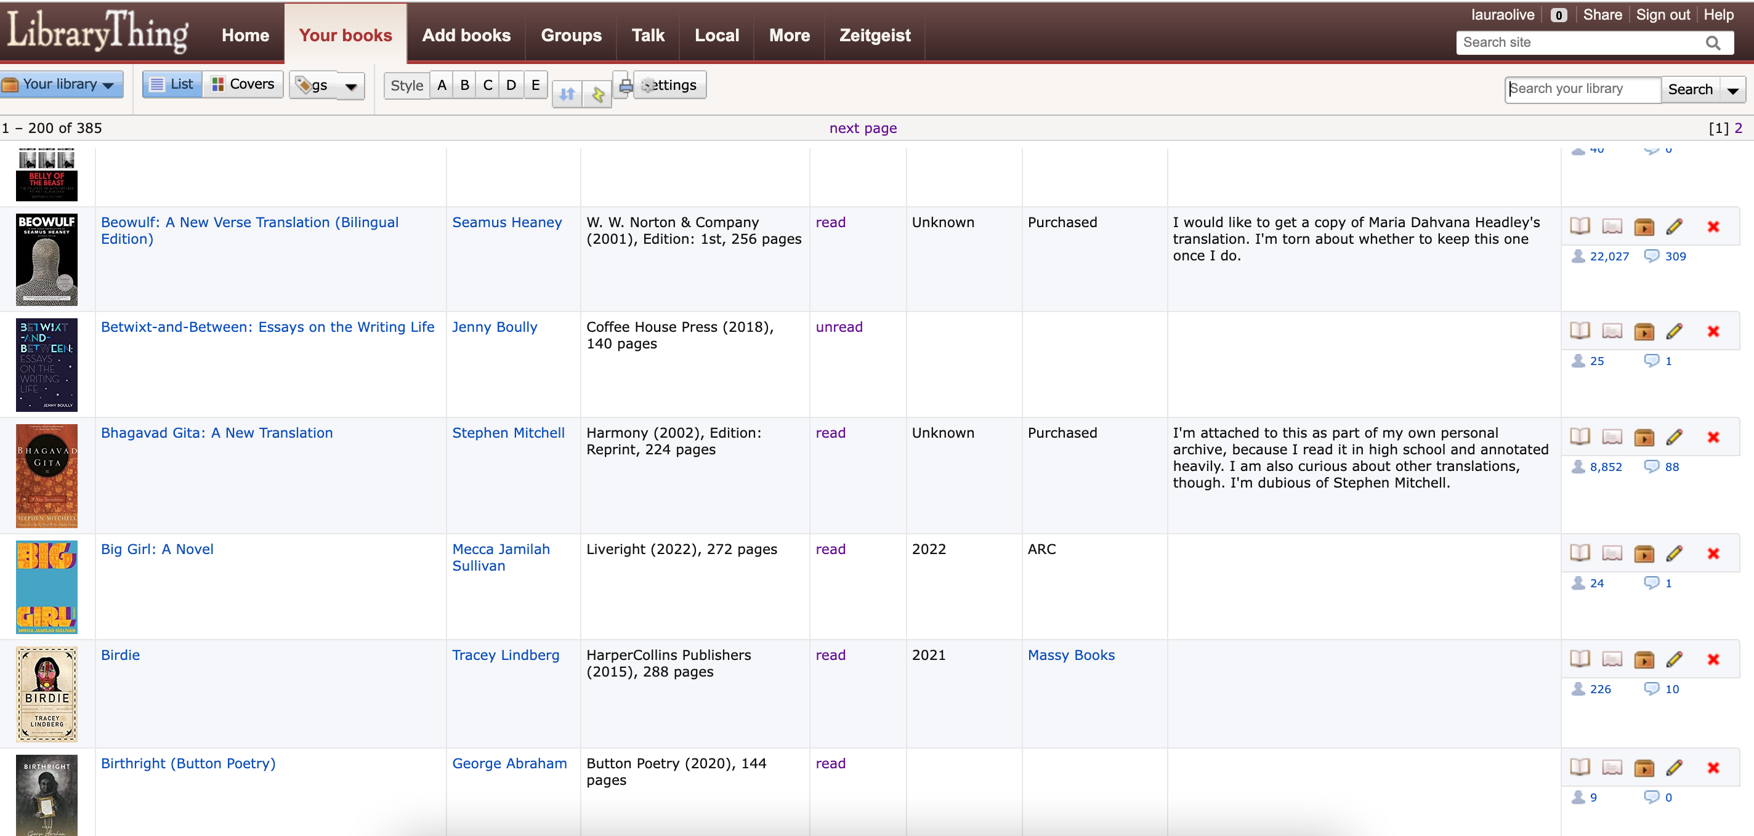Screen dimensions: 1754x836
Task: Click the member count icon next to 8,852
Action: [x=1580, y=467]
